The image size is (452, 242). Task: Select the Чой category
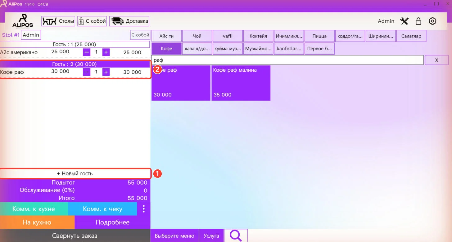(197, 36)
